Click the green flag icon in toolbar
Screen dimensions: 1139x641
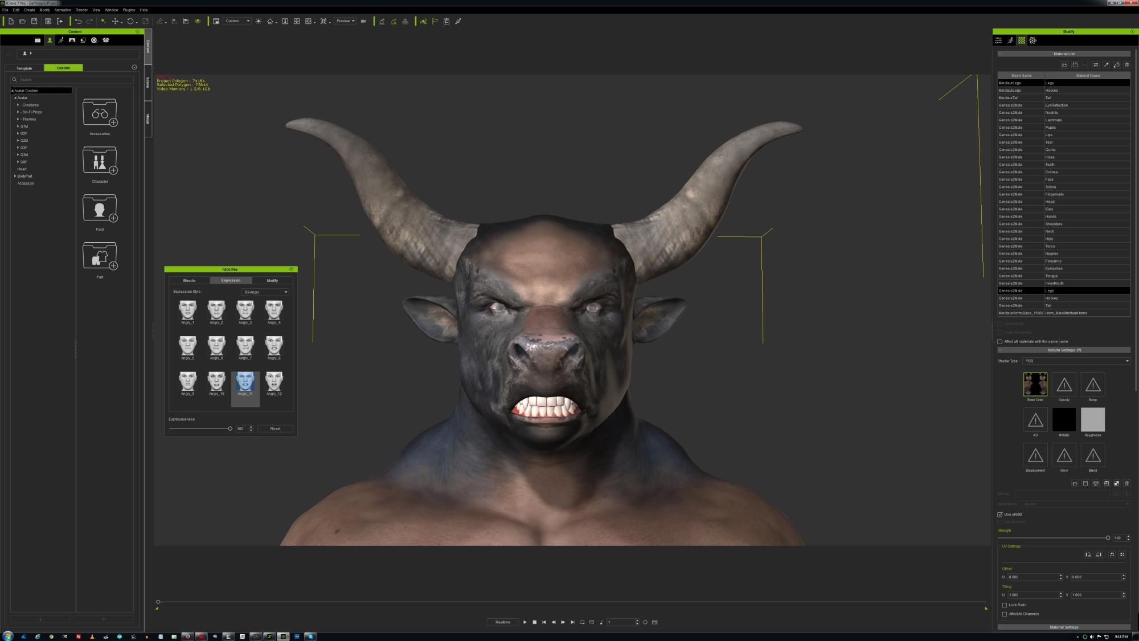pos(435,21)
